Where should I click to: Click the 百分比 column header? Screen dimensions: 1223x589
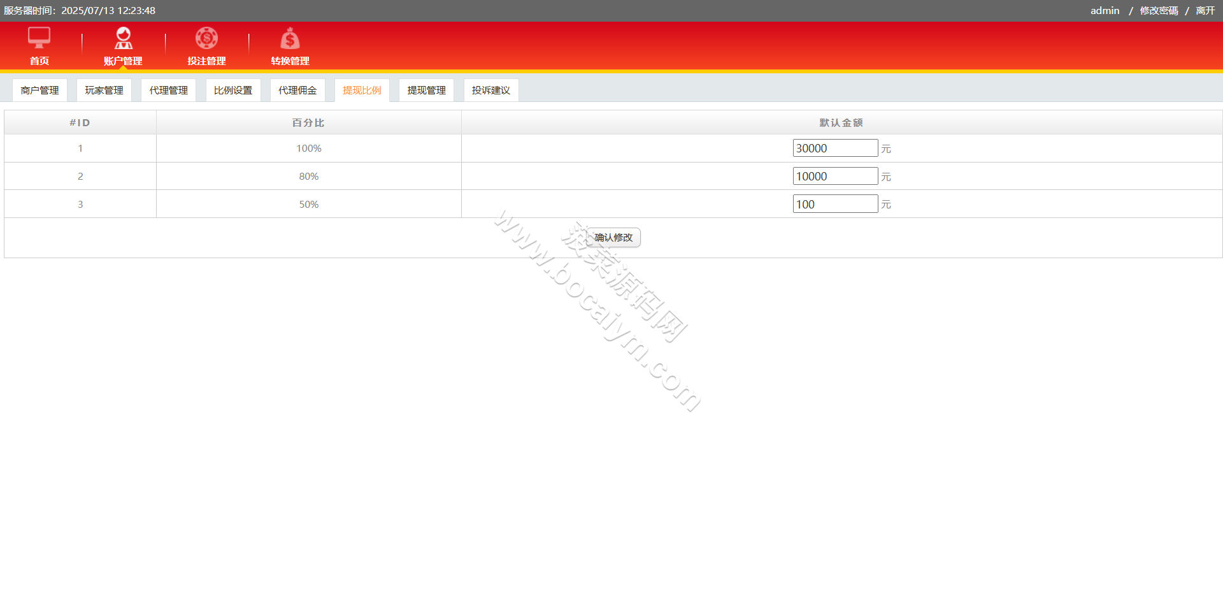click(x=308, y=122)
